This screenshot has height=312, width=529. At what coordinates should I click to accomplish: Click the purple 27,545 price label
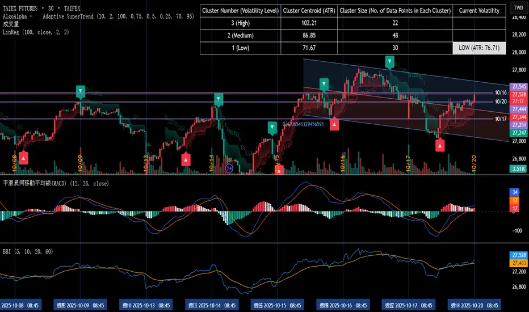pyautogui.click(x=519, y=87)
